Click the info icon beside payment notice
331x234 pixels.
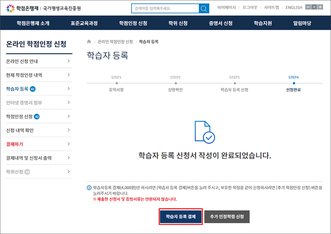click(89, 188)
